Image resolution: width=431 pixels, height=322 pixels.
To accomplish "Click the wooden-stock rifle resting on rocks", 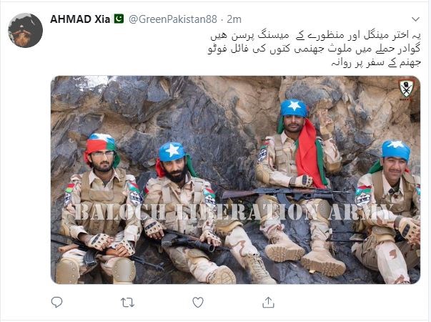I will pyautogui.click(x=283, y=194).
